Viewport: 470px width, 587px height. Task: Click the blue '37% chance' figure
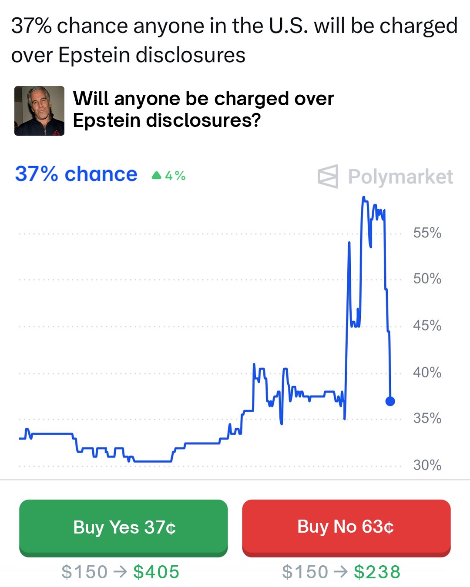[76, 174]
